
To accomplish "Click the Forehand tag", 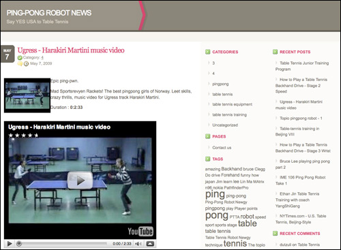I will [231, 175].
